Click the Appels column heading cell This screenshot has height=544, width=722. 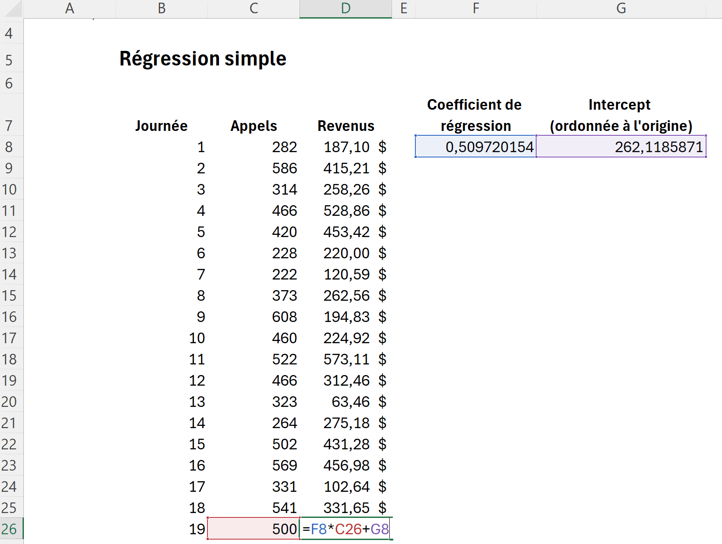(x=253, y=126)
